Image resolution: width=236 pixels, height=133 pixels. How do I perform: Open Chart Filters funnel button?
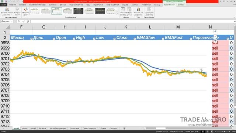pyautogui.click(x=215, y=41)
